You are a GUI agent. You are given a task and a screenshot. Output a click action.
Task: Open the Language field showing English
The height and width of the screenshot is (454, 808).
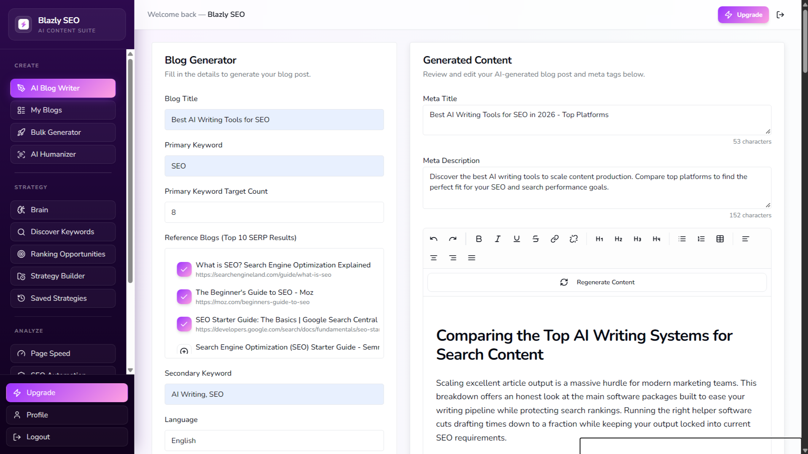[x=274, y=441]
